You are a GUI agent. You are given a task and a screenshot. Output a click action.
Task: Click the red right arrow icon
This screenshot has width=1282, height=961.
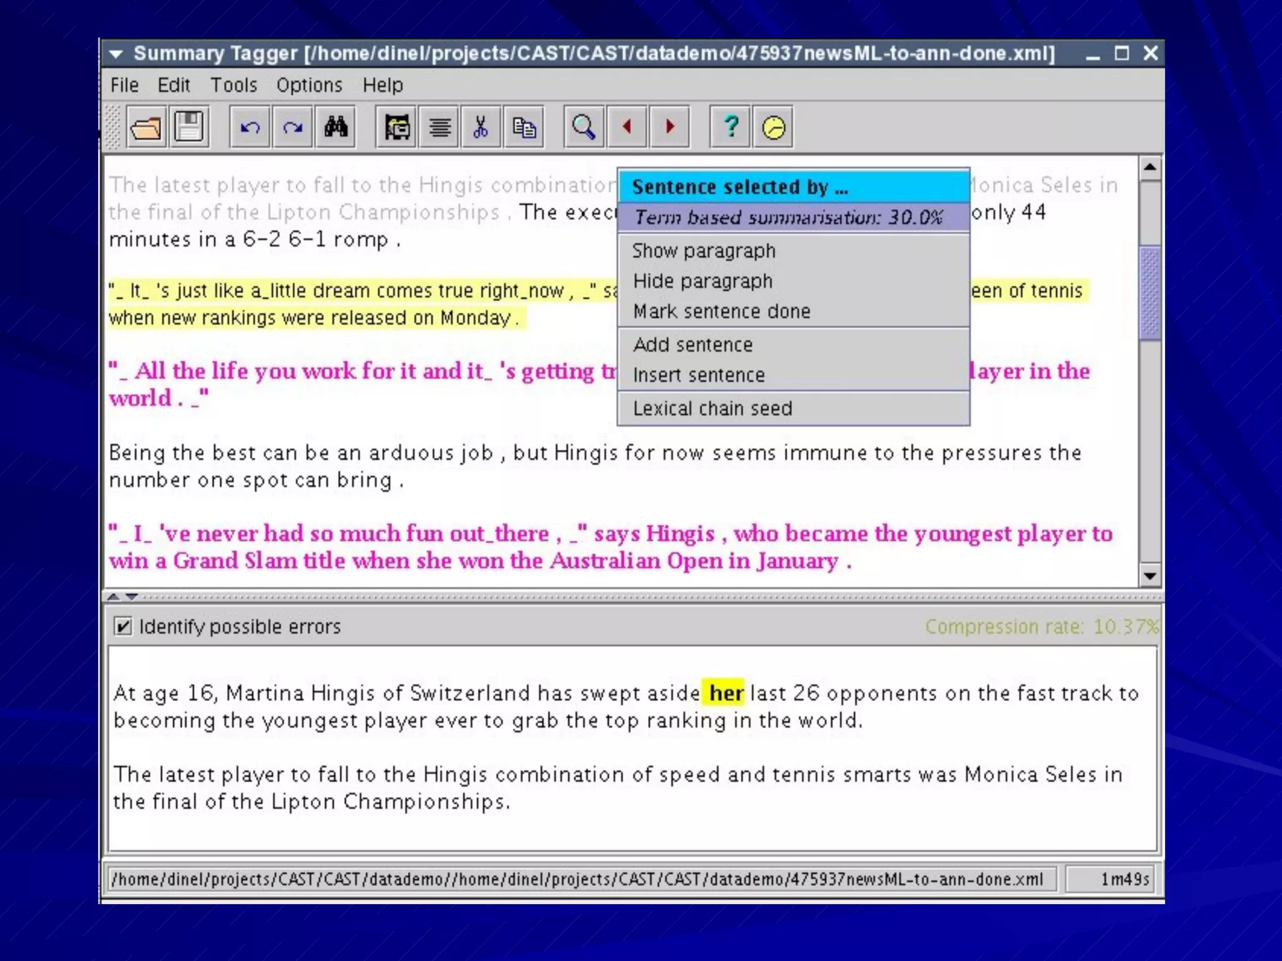pos(669,128)
